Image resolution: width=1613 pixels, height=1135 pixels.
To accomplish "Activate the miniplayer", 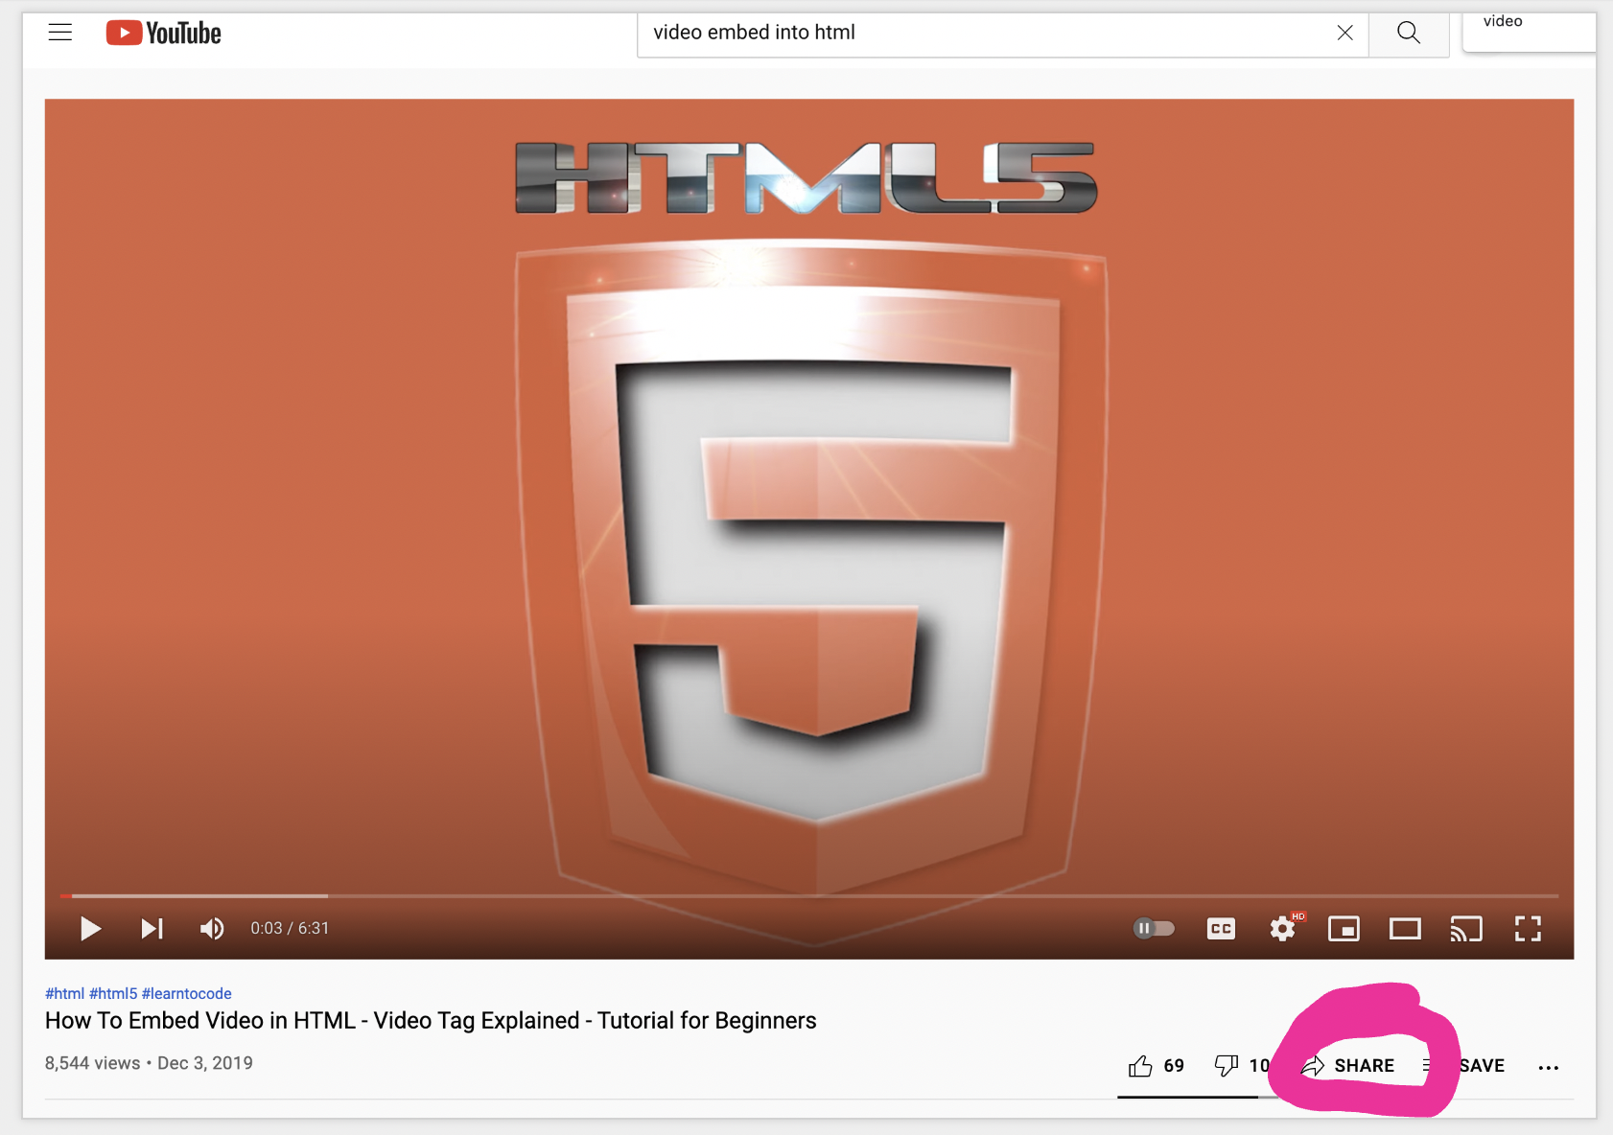I will [x=1344, y=928].
